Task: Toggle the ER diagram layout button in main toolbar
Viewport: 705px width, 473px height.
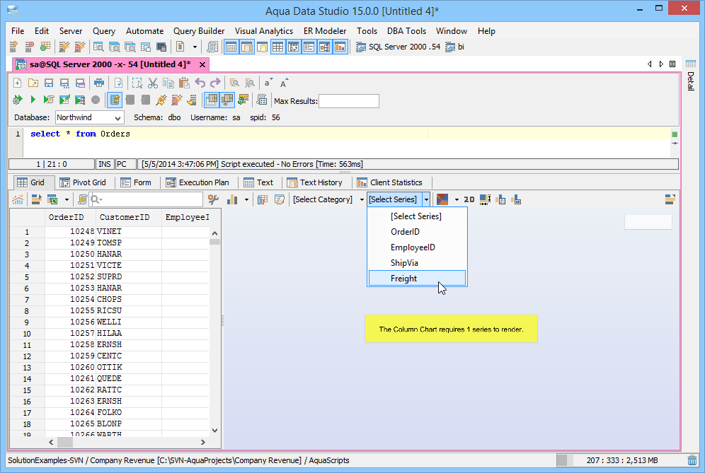Action: 325,47
